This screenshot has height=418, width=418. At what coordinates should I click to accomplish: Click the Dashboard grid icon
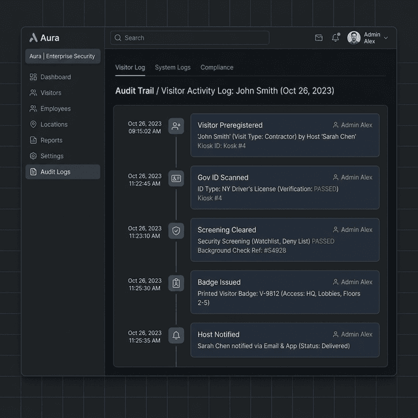[x=33, y=77]
